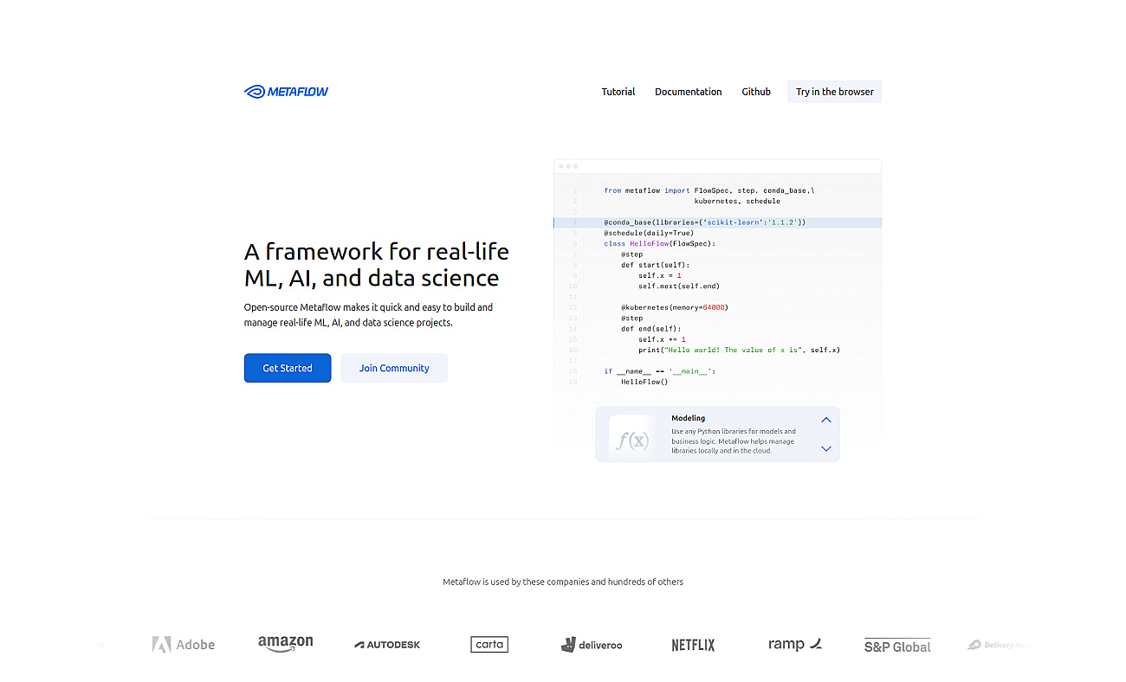
Task: Click the Delivery Hero logo
Action: tap(999, 645)
